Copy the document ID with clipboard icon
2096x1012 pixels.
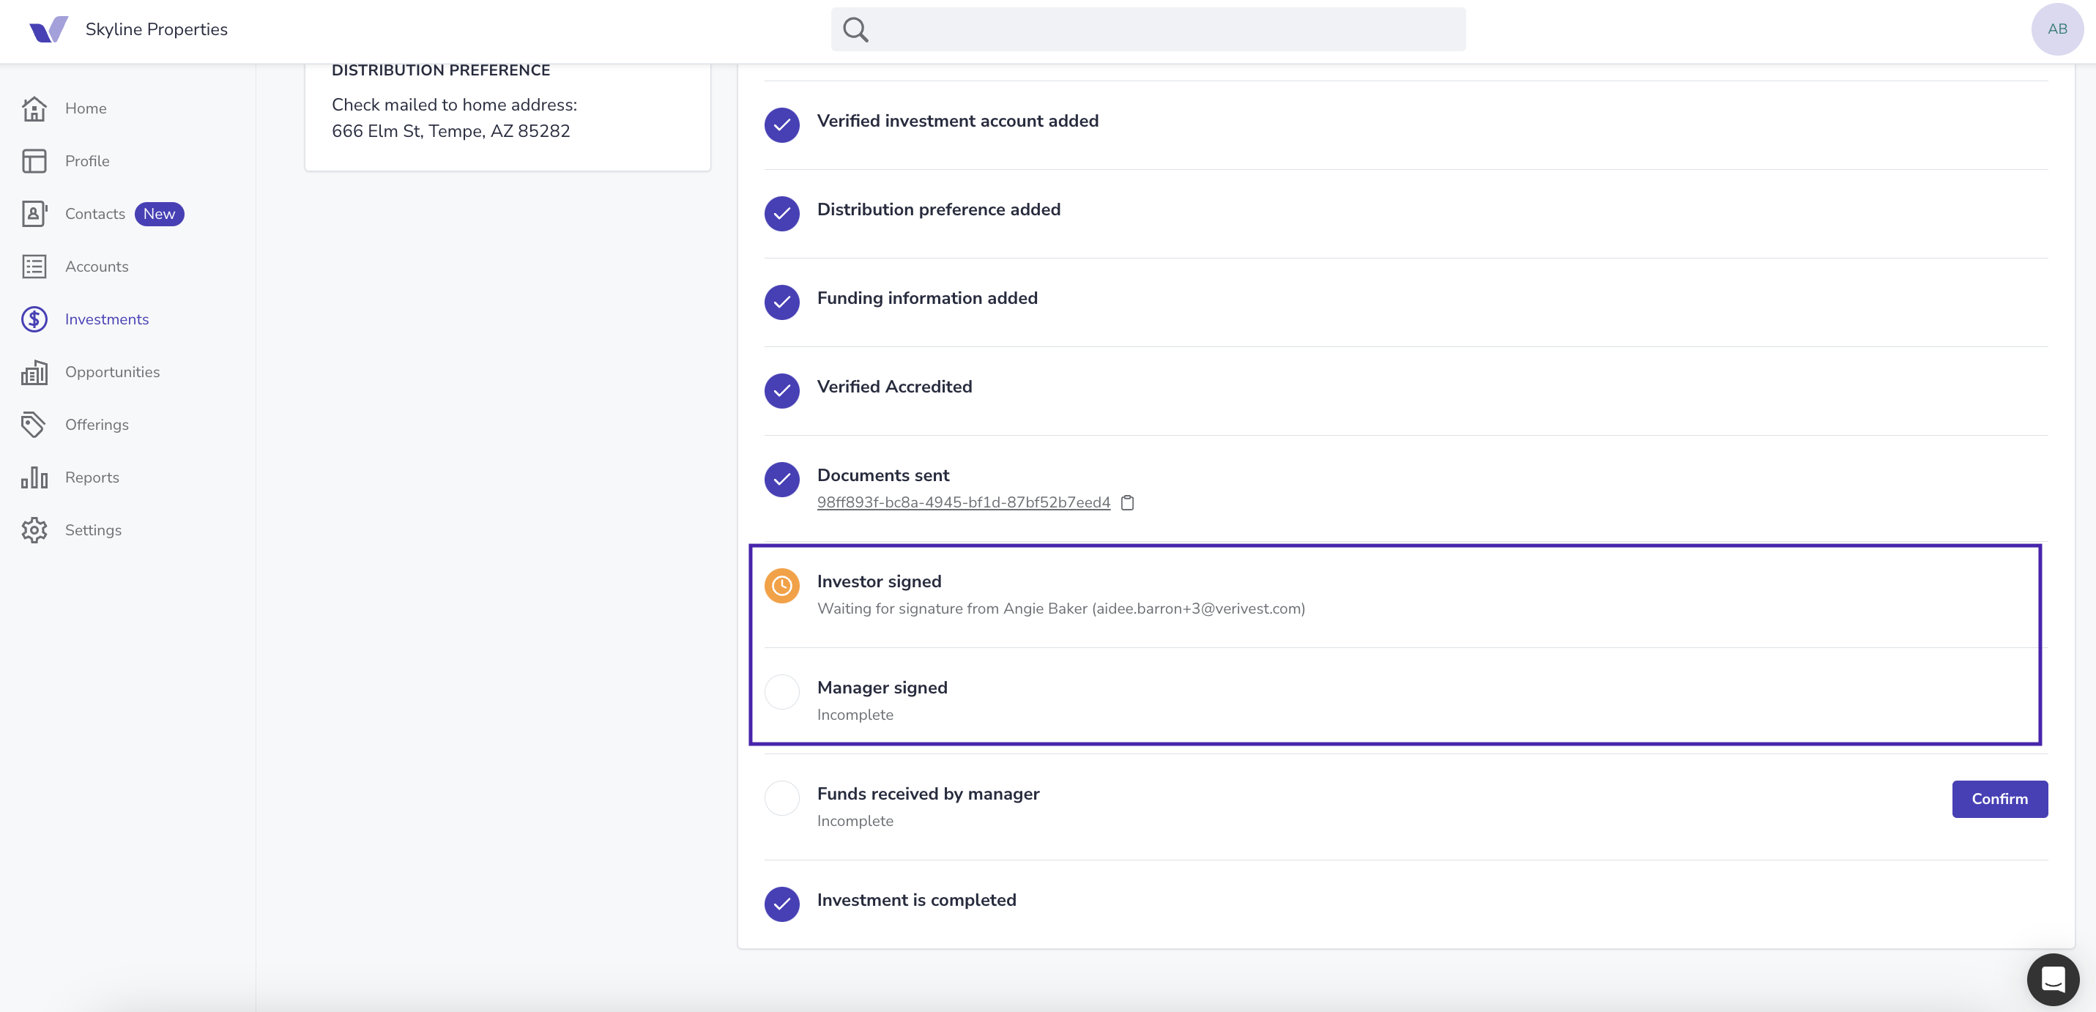click(x=1127, y=503)
